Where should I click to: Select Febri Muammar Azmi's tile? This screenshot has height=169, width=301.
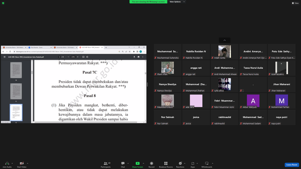(x=225, y=101)
